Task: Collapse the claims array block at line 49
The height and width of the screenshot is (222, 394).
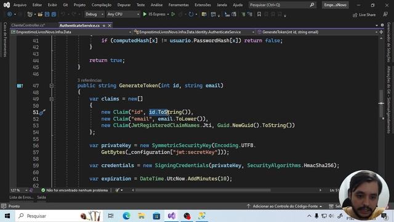Action: [x=52, y=99]
